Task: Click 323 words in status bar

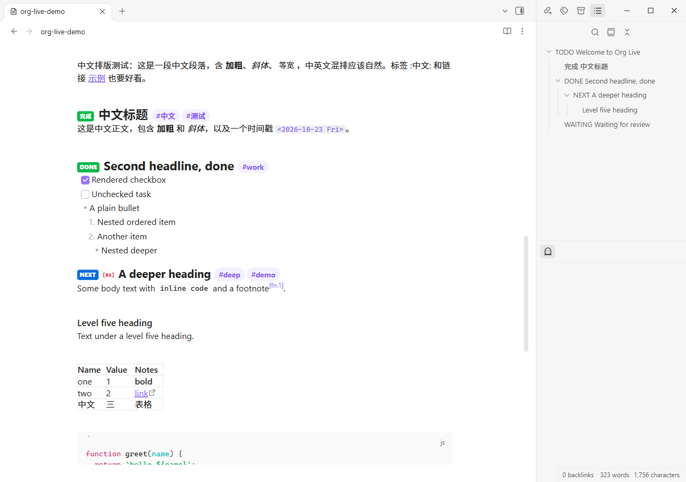Action: (x=615, y=475)
